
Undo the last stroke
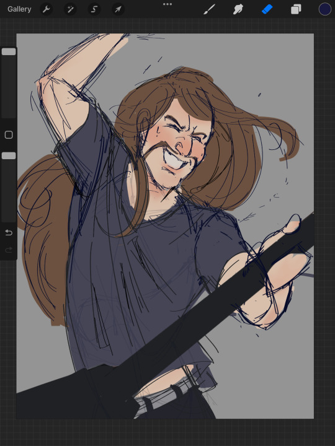(x=9, y=233)
